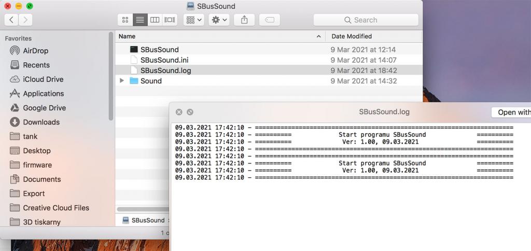Image resolution: width=531 pixels, height=251 pixels.
Task: Select the SBusSound executable file
Action: pos(159,50)
